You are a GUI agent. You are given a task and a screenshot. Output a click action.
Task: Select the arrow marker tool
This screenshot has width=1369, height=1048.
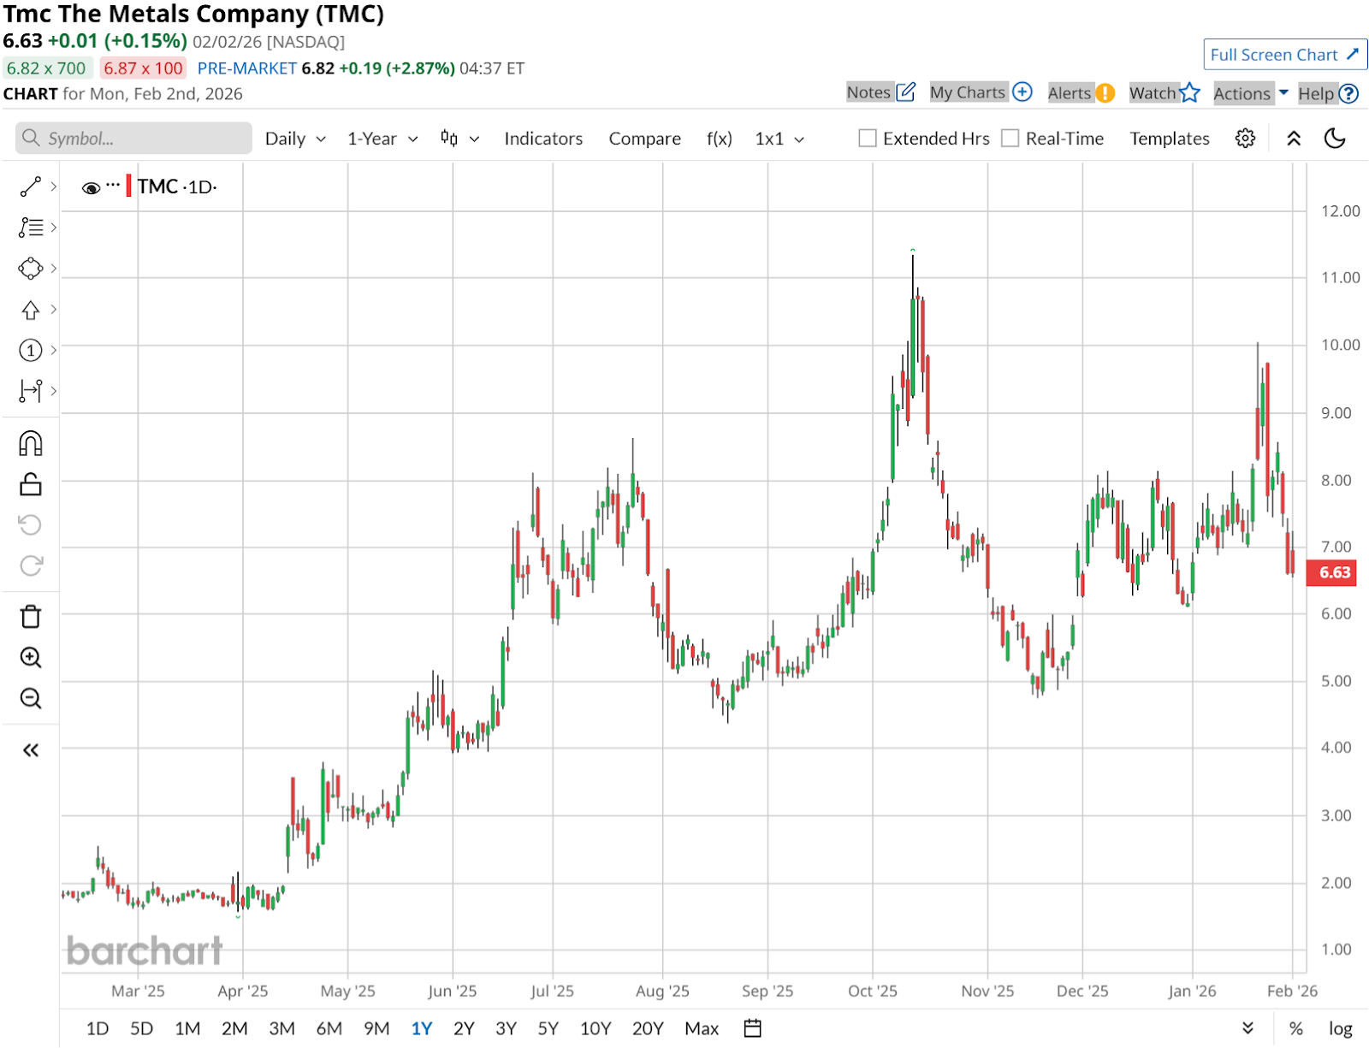tap(30, 310)
